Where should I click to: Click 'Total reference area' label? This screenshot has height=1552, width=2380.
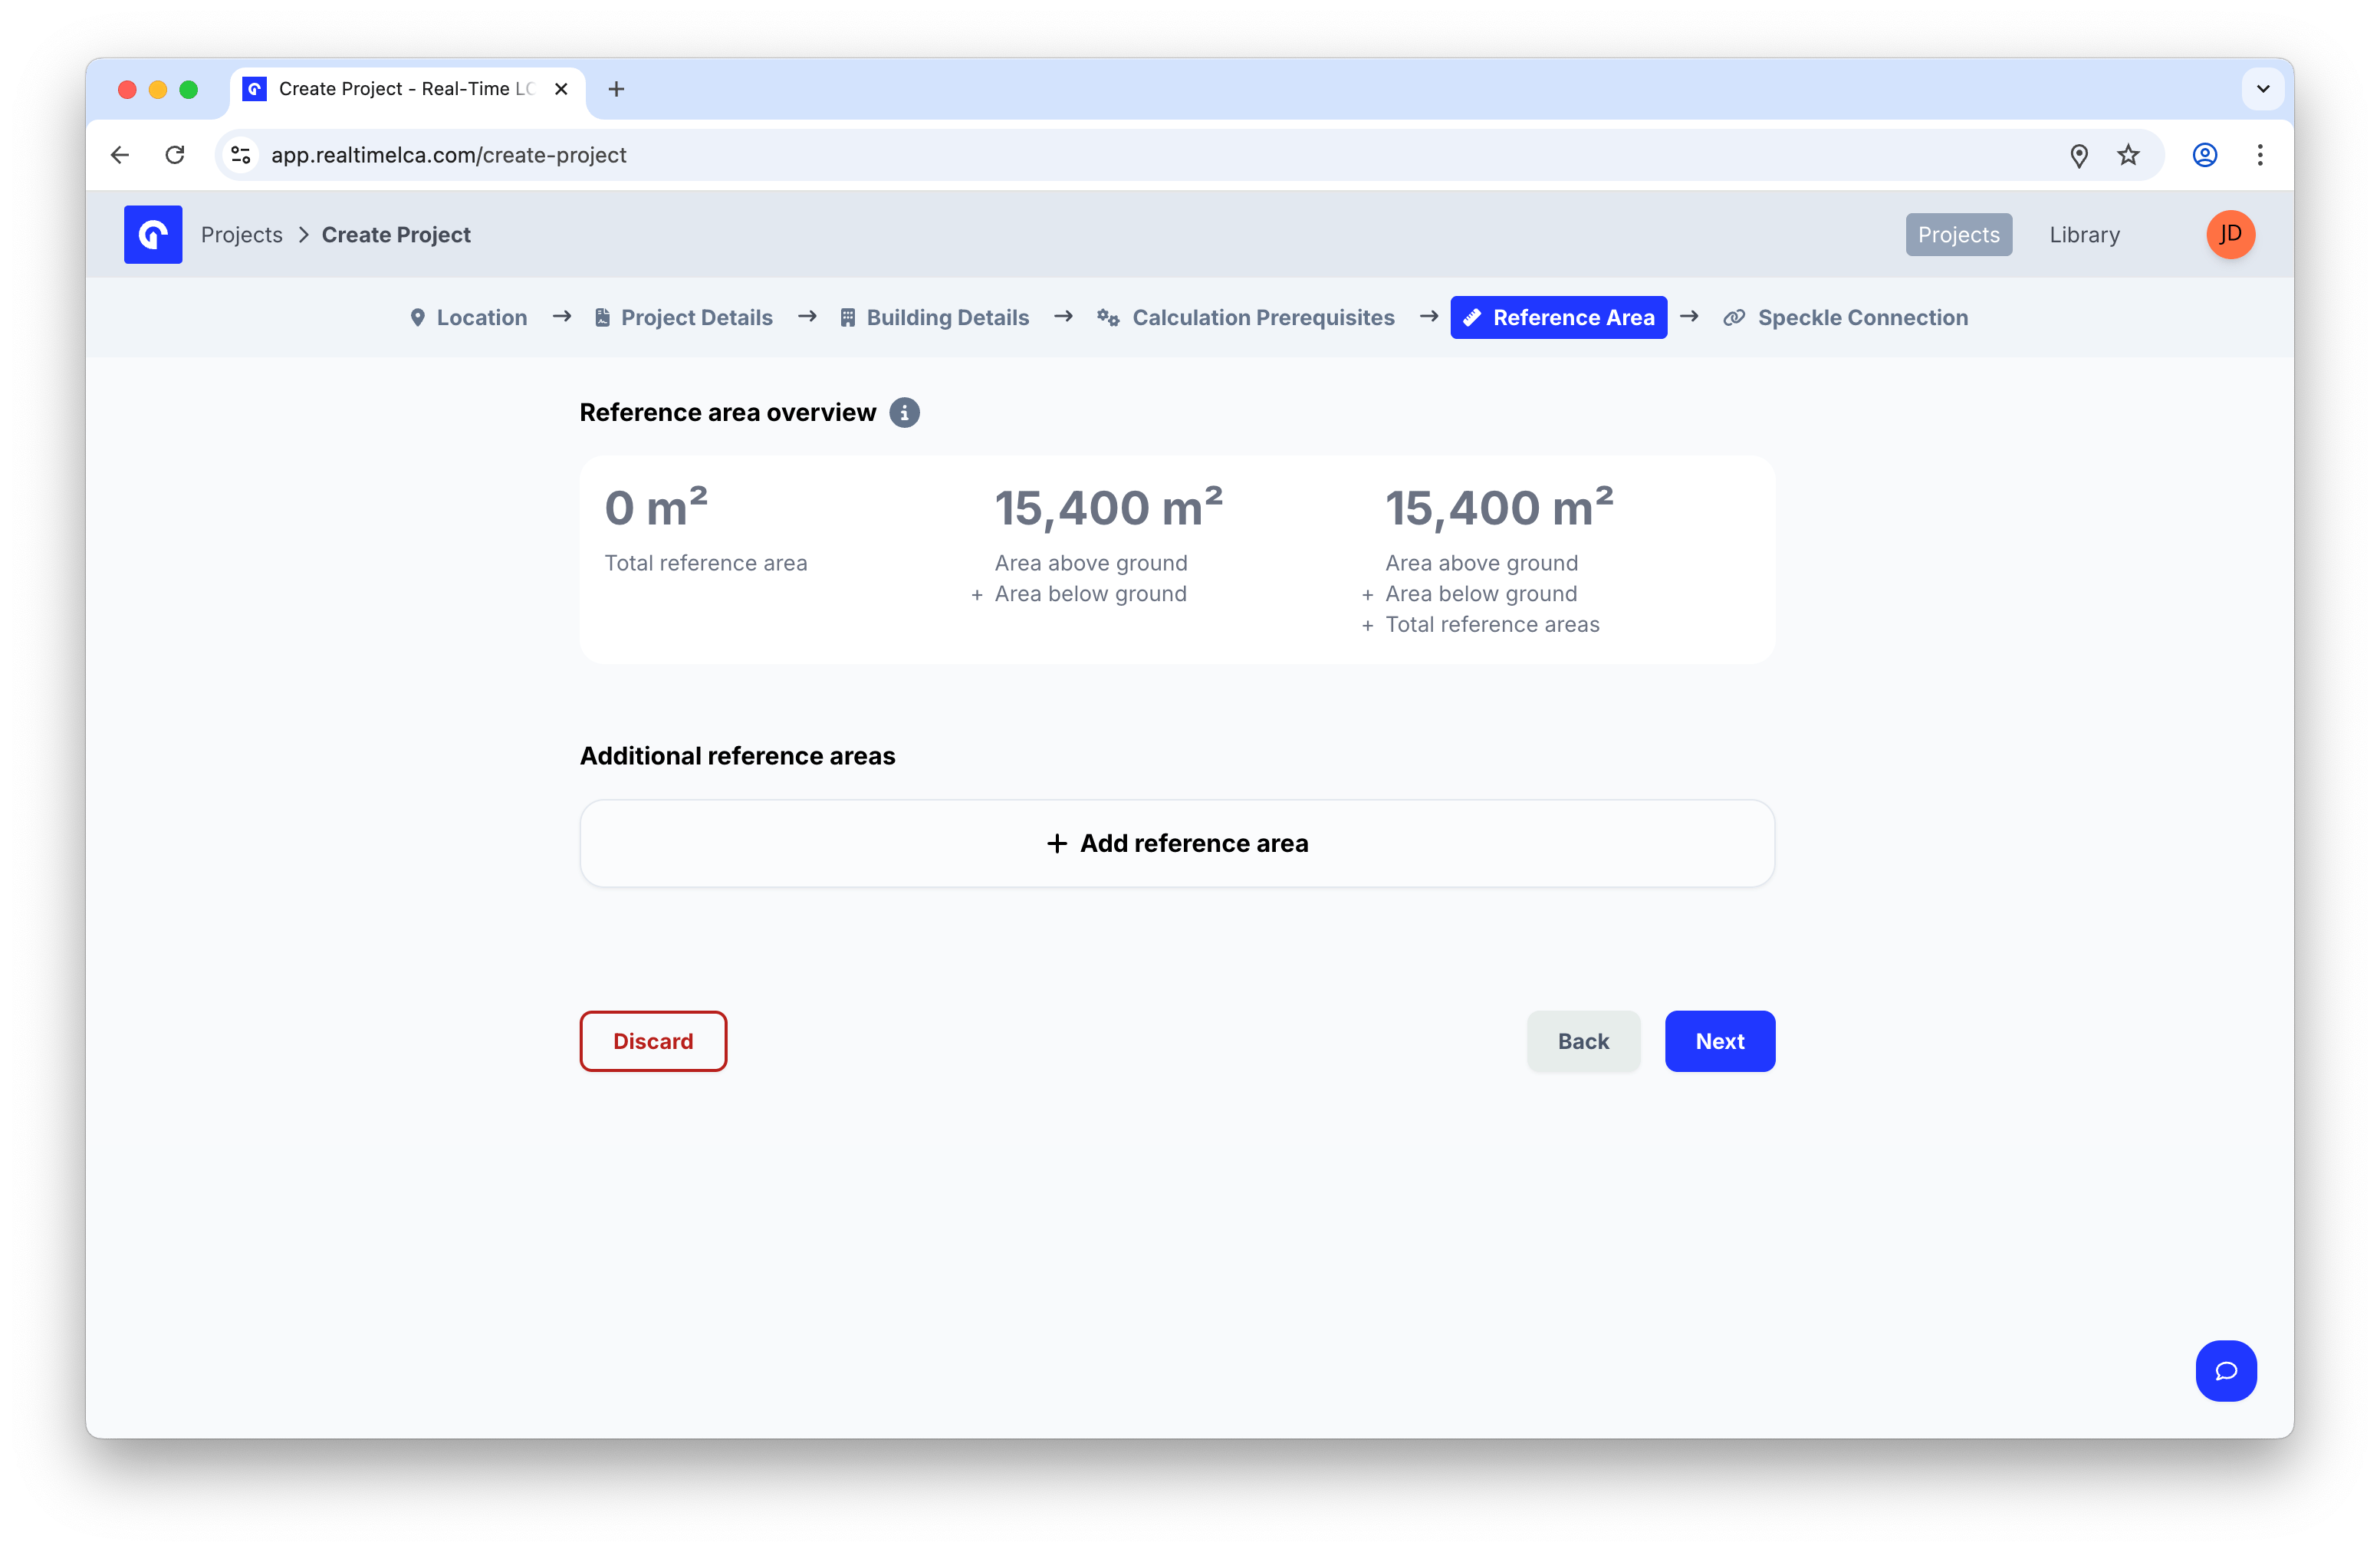pyautogui.click(x=706, y=563)
